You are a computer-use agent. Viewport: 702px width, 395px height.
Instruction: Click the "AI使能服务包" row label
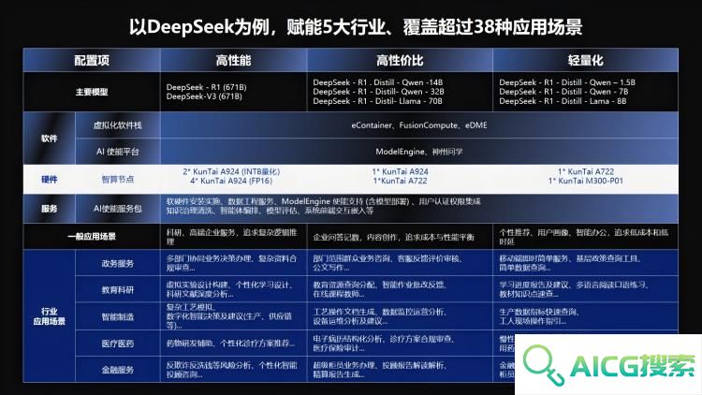(118, 208)
